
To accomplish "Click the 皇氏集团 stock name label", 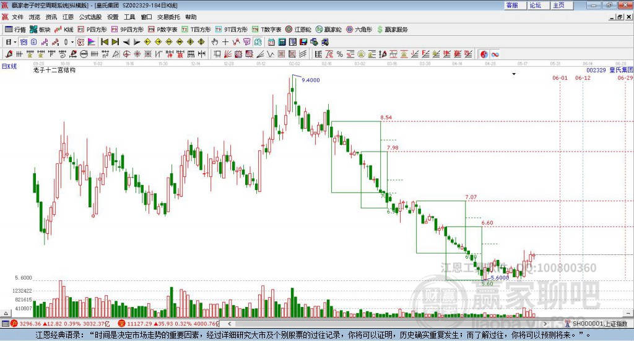I will coord(621,71).
